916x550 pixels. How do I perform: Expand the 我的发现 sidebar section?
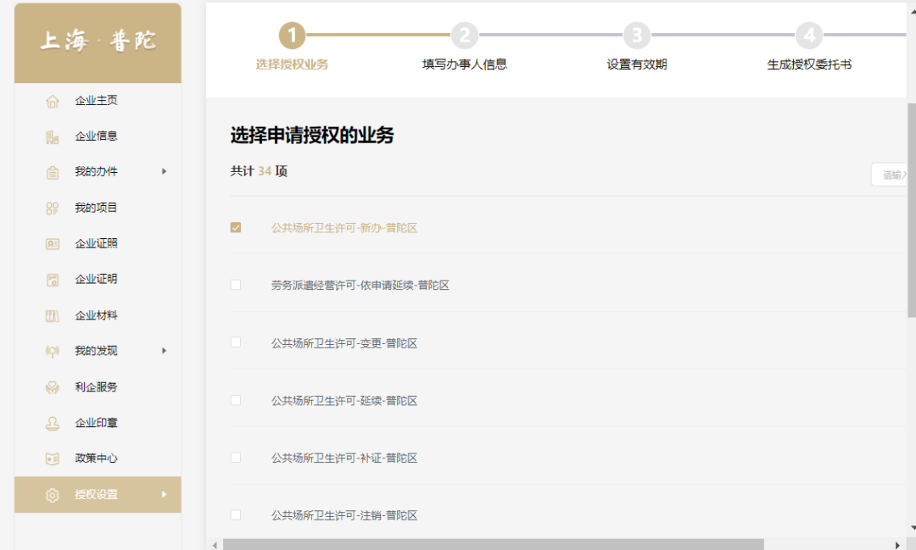165,351
